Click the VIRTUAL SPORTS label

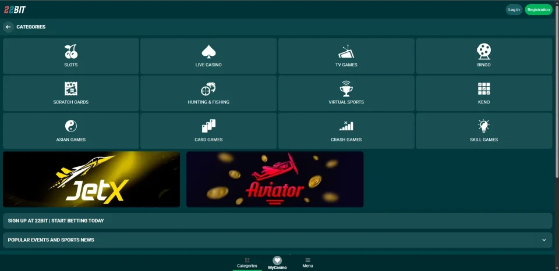346,102
